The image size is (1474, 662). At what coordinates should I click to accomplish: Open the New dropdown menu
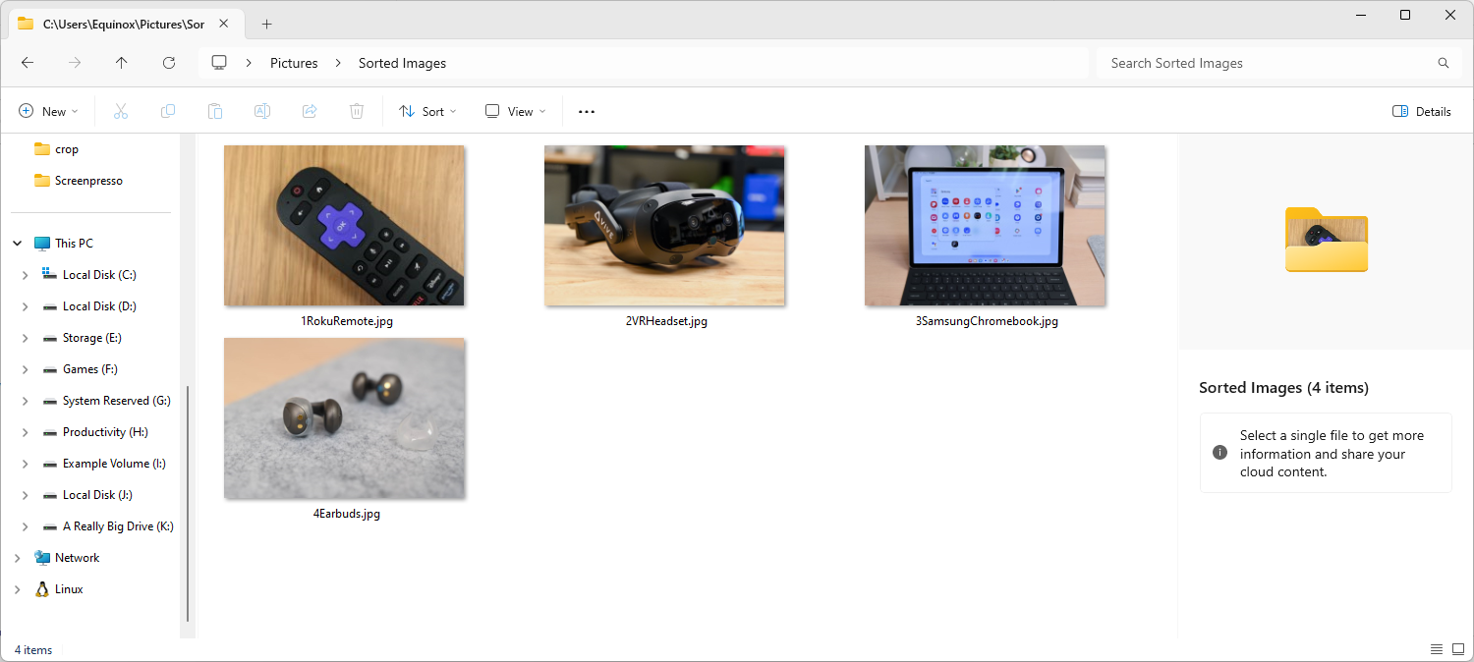coord(49,112)
